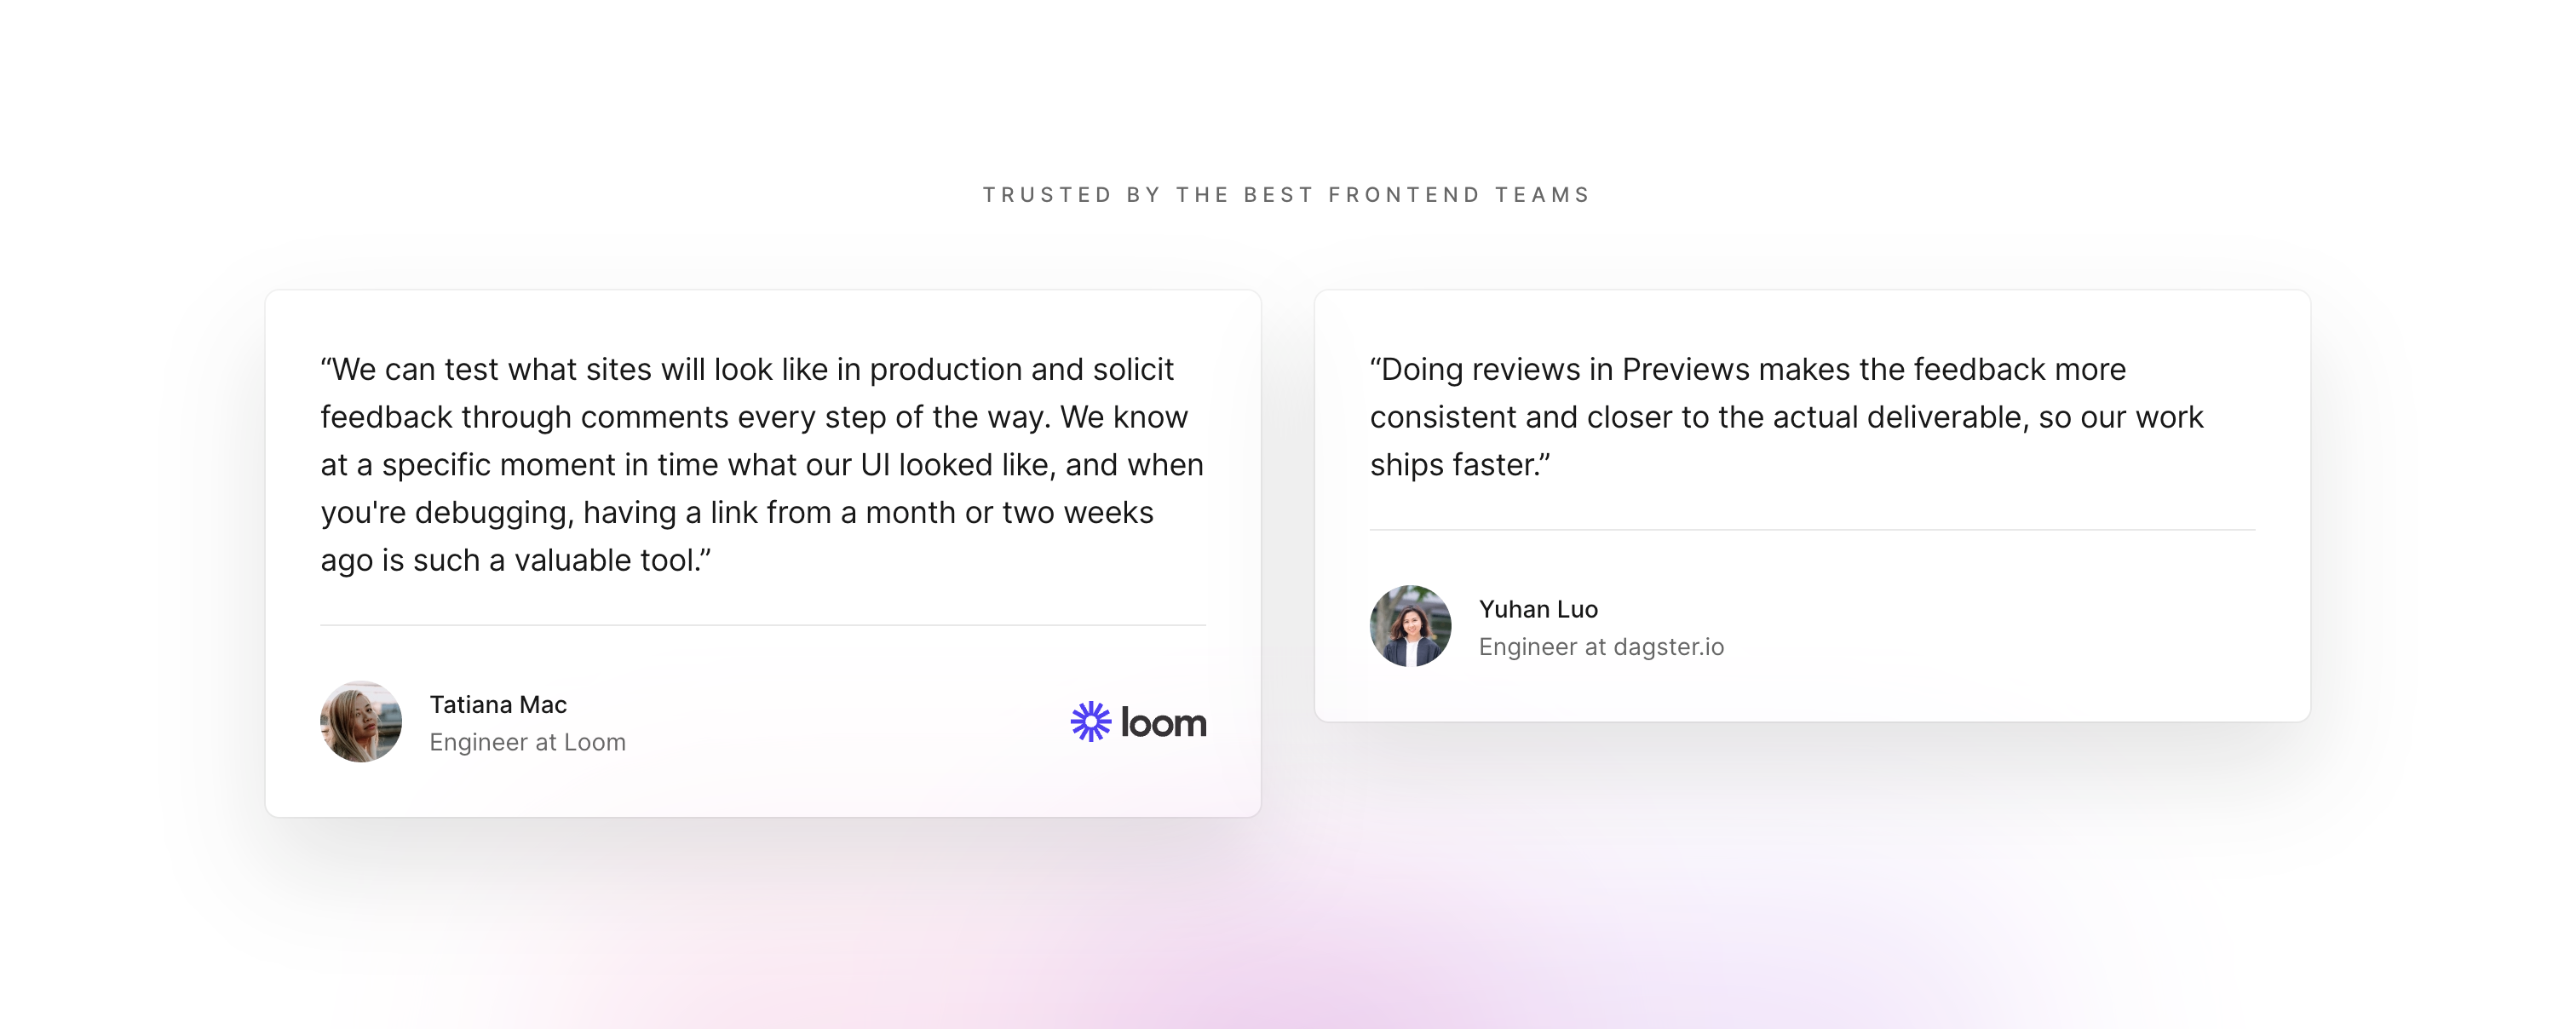2576x1029 pixels.
Task: Click the word "debugging," in Tatiana's quote
Action: [494, 513]
